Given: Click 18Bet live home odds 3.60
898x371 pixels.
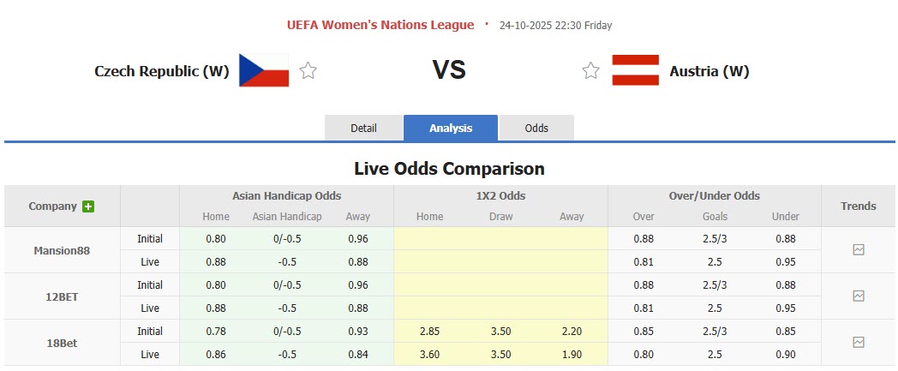Looking at the screenshot, I should (429, 354).
